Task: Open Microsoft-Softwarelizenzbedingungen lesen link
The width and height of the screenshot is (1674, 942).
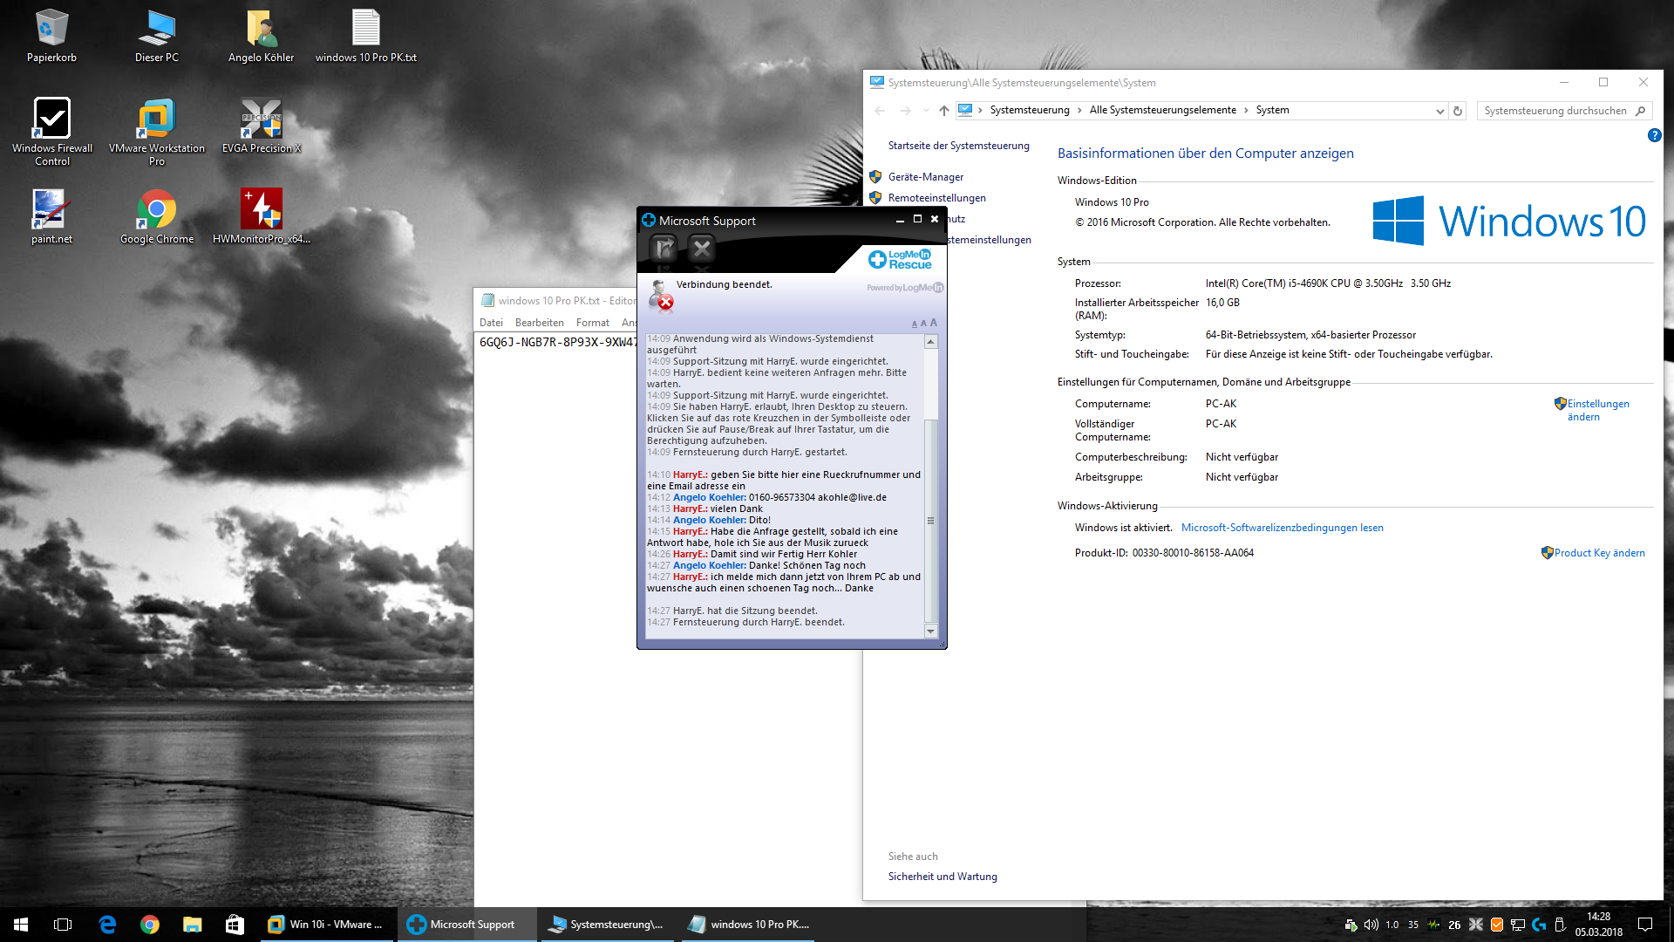Action: 1282,528
